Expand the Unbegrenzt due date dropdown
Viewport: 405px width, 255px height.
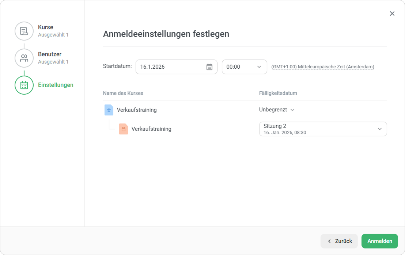tap(277, 110)
